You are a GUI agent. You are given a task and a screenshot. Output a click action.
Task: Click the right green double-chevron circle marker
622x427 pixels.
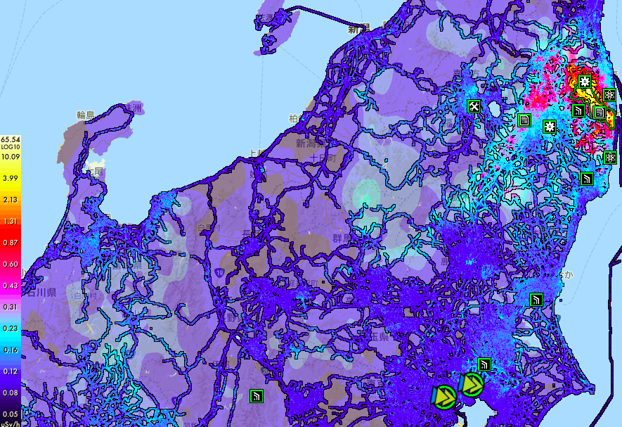pos(471,384)
